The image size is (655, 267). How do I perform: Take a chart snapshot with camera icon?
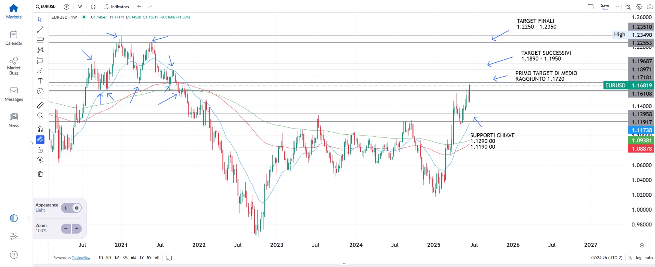click(650, 6)
